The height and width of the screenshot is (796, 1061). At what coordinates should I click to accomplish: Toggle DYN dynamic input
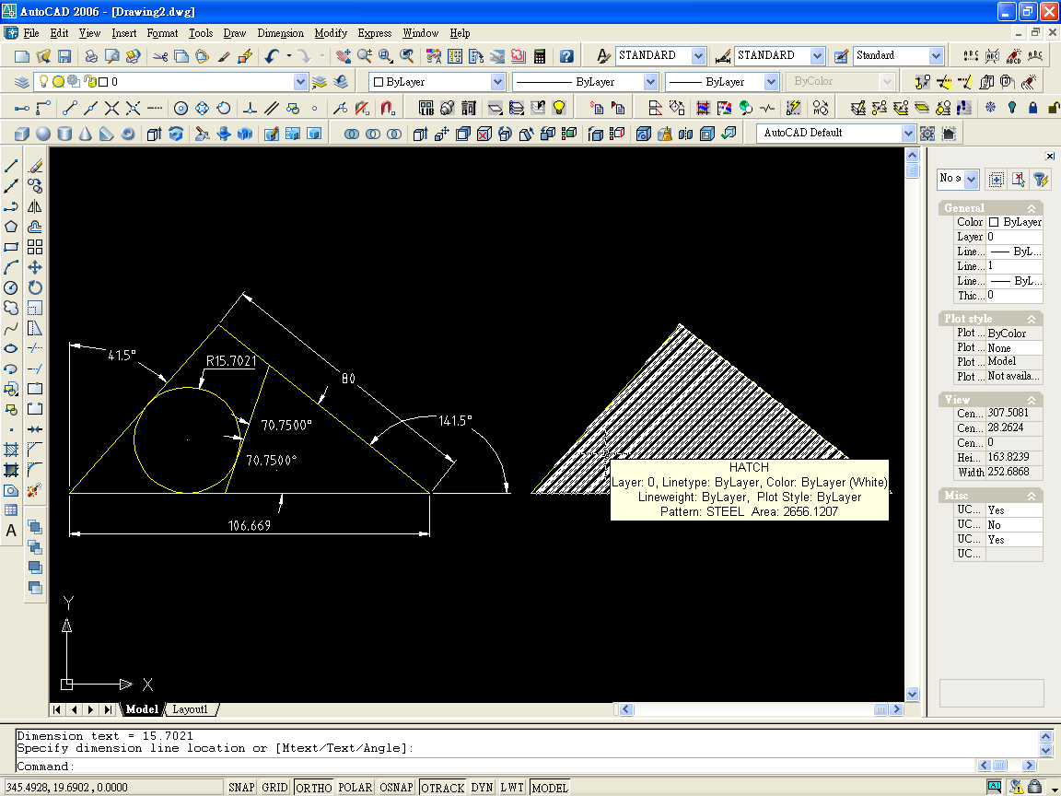point(482,787)
